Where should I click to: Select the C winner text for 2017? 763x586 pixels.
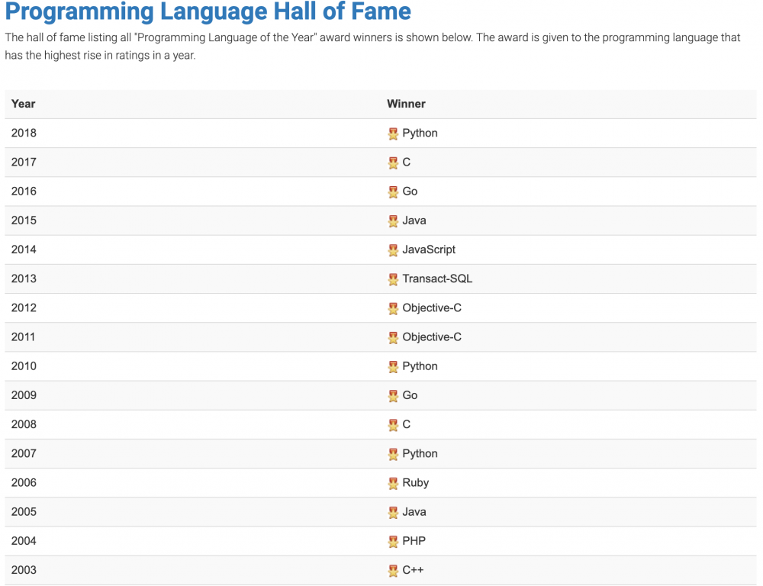tap(407, 162)
